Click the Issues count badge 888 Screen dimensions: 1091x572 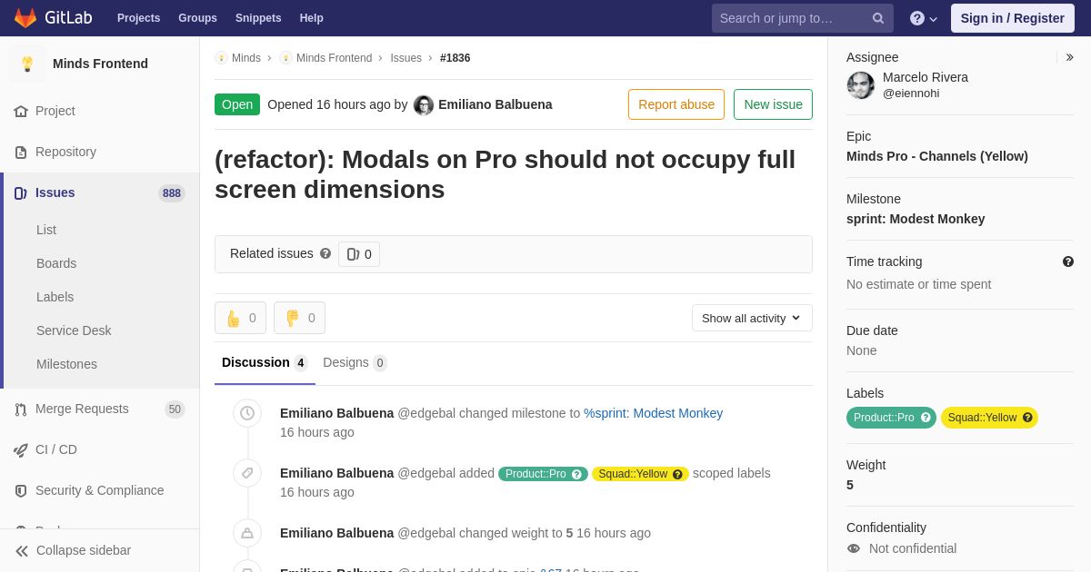172,192
